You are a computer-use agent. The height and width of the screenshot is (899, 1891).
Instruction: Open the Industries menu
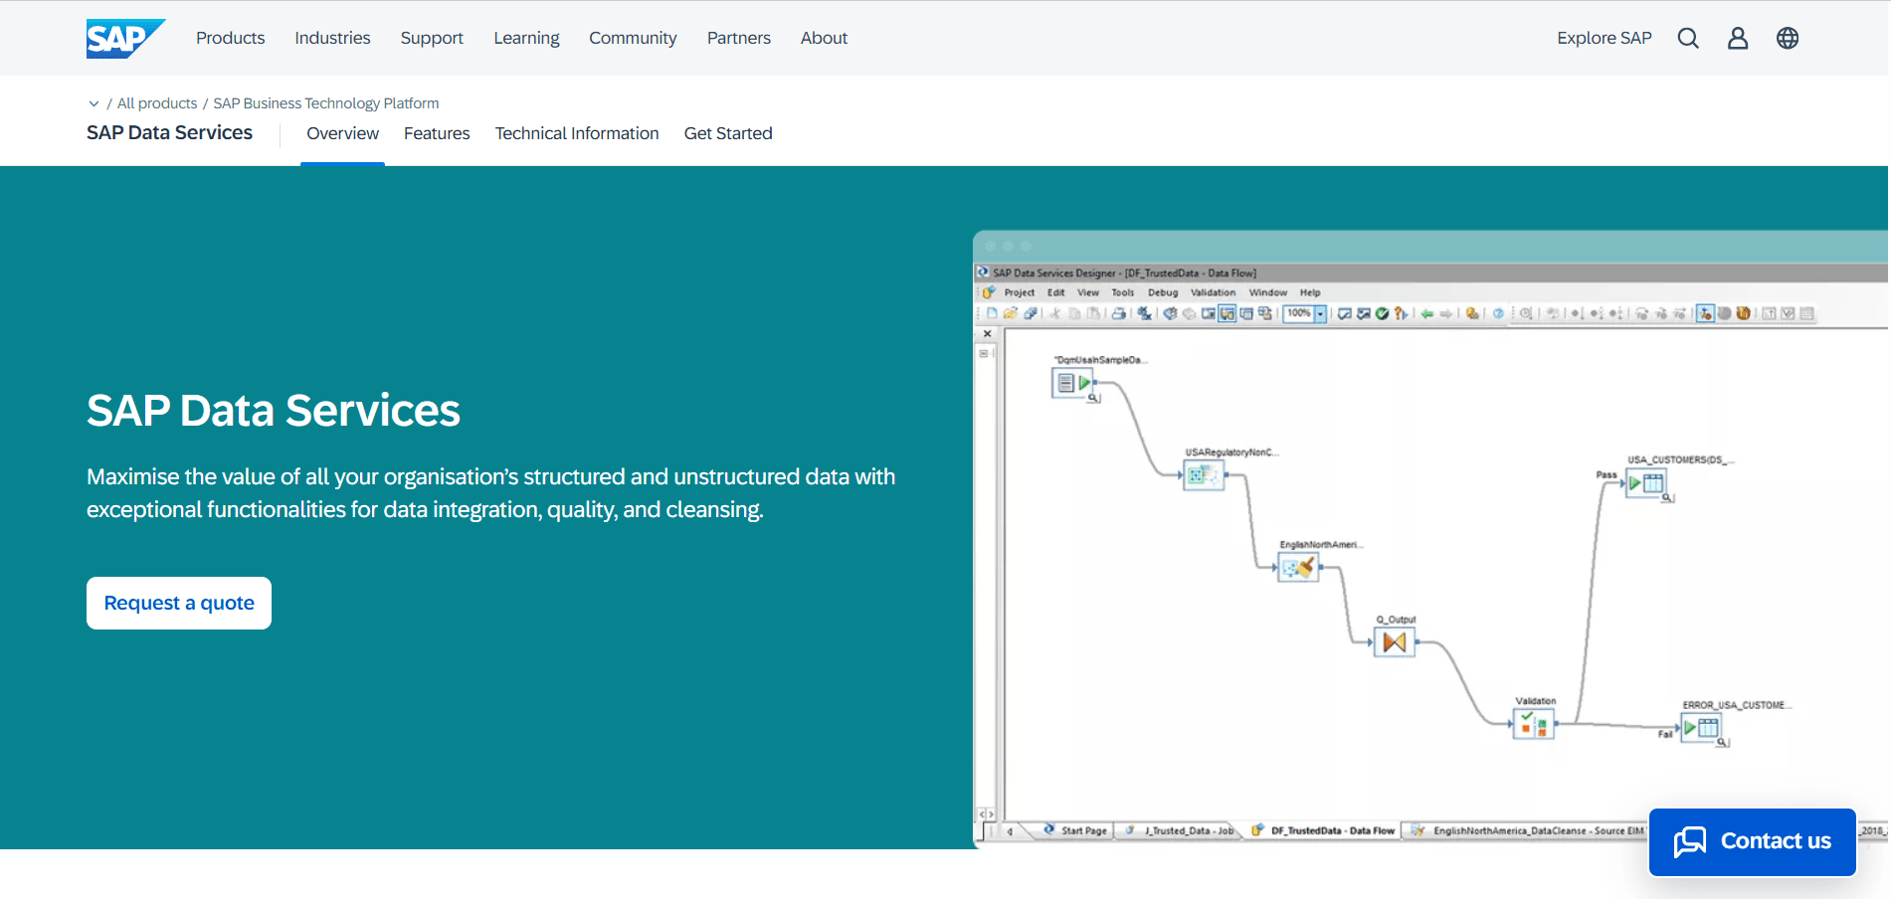tap(332, 38)
